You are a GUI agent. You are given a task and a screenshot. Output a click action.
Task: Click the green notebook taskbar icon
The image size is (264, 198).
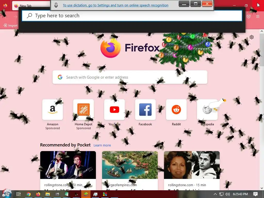coord(67,194)
